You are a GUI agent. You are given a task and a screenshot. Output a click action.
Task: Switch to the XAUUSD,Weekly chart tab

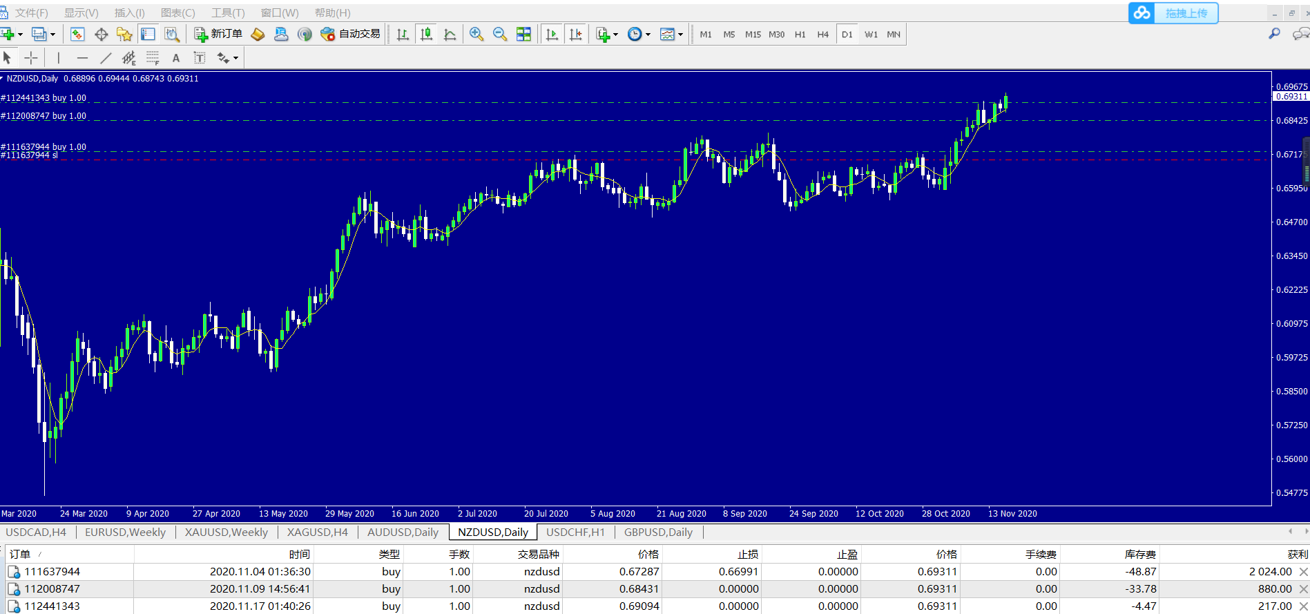(226, 532)
